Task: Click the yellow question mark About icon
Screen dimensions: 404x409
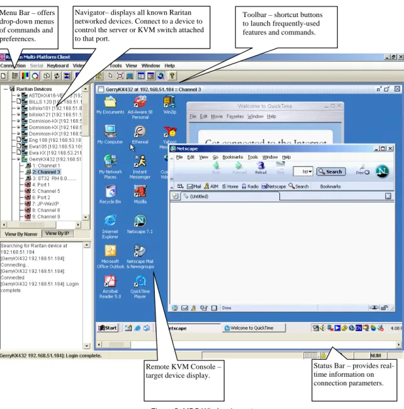Action: pyautogui.click(x=172, y=76)
